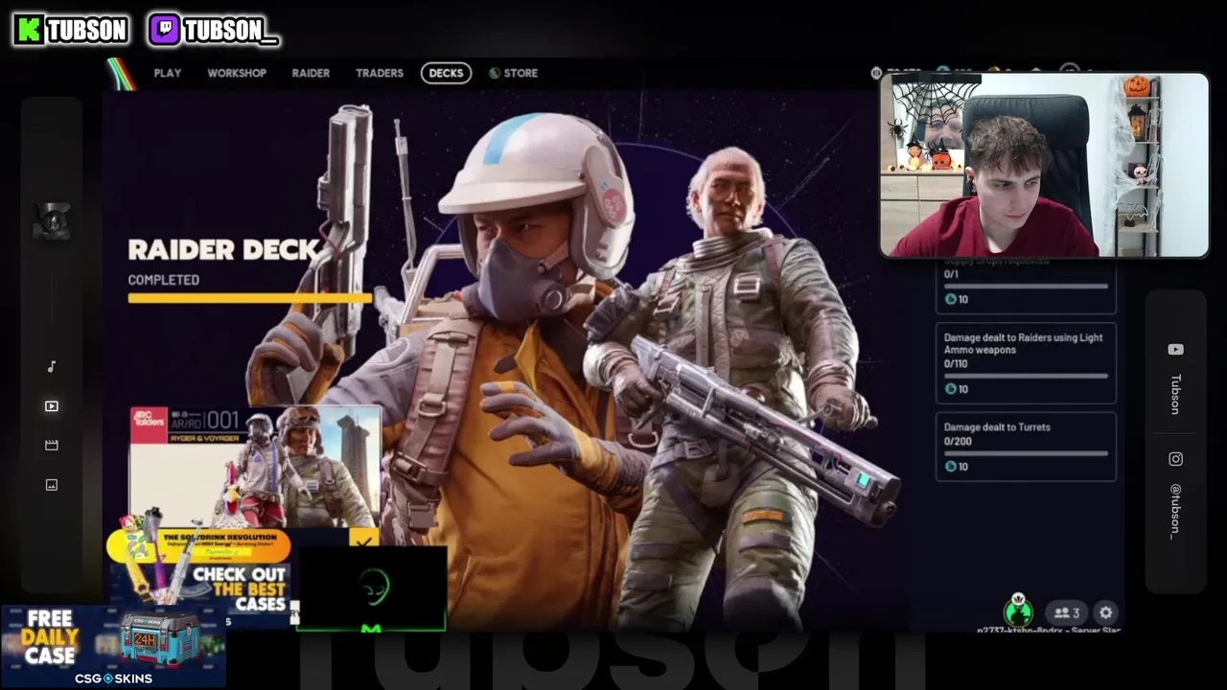Click the Instagram icon above @tubson_

point(1175,459)
